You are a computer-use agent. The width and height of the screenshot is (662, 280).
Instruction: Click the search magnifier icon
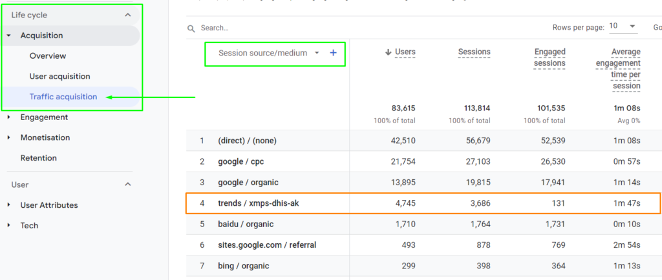[x=191, y=28]
